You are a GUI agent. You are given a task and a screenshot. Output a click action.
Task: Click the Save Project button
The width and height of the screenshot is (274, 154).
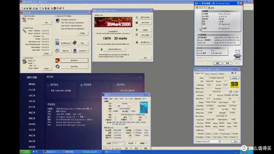145,23
